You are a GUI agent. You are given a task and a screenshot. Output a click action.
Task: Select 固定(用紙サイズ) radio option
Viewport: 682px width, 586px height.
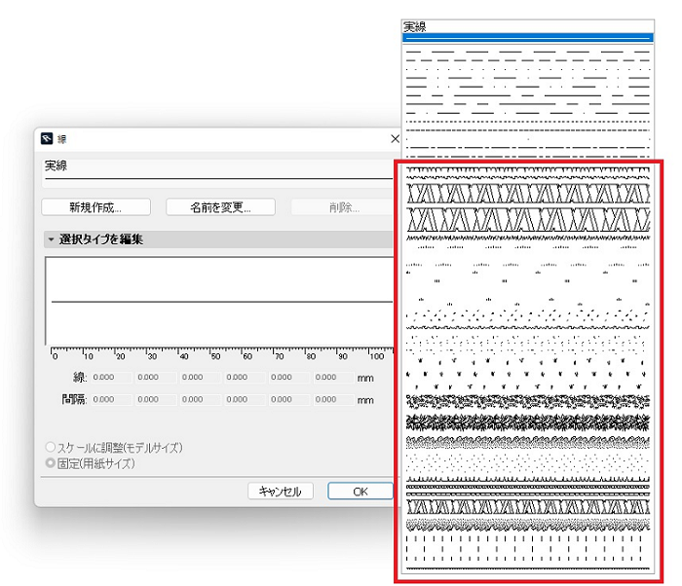point(51,463)
